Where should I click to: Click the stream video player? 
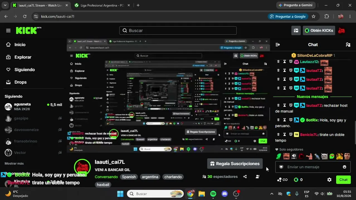point(168,95)
